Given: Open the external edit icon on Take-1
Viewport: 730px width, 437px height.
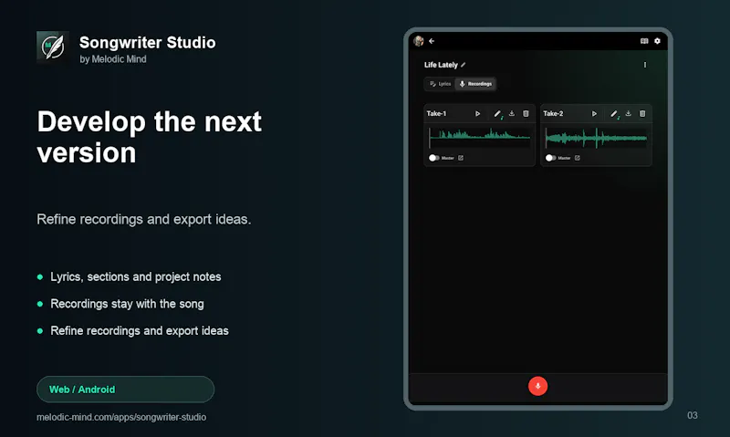Looking at the screenshot, I should pos(461,158).
